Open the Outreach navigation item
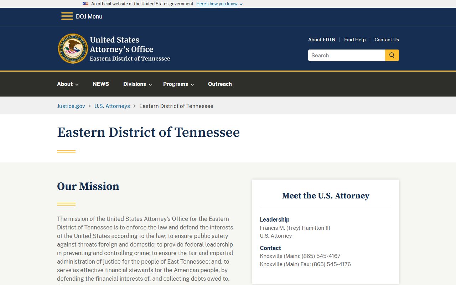The height and width of the screenshot is (285, 456). click(220, 84)
